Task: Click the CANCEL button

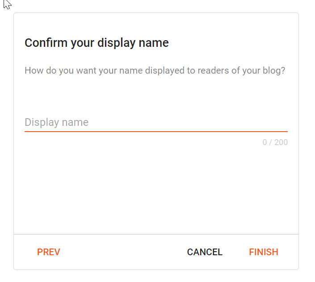Action: 205,252
